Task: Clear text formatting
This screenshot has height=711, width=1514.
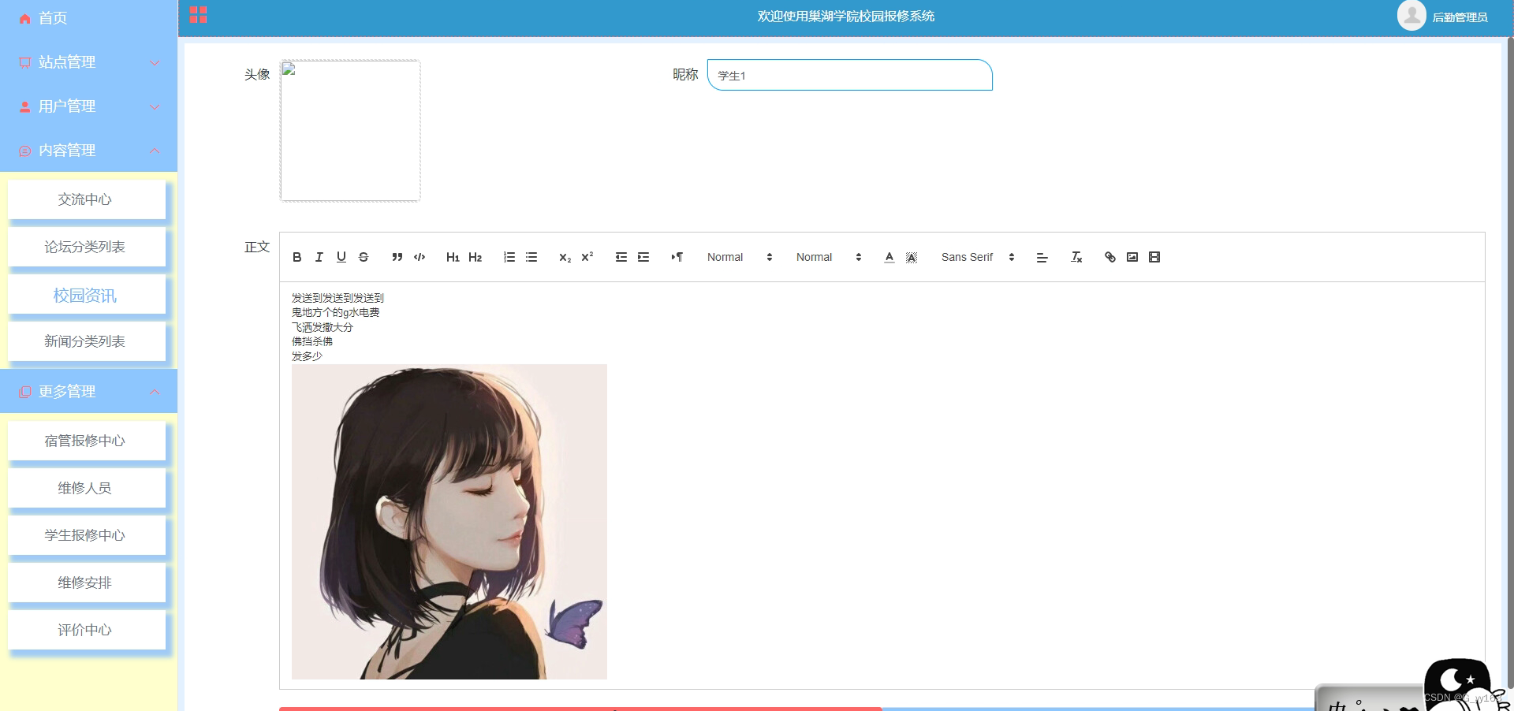Action: [1076, 257]
